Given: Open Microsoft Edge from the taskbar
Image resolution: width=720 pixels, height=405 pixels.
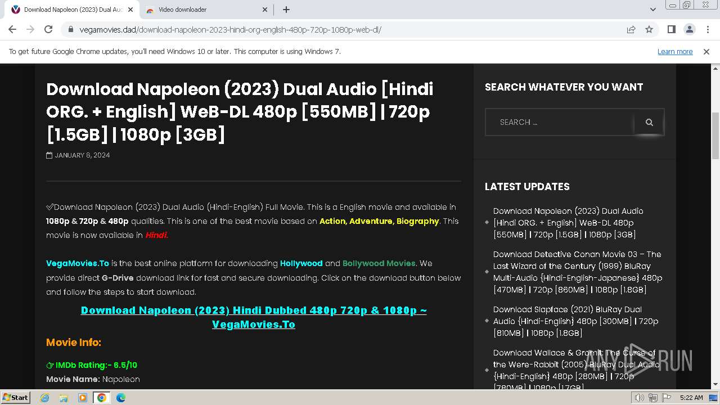Looking at the screenshot, I should pos(120,398).
